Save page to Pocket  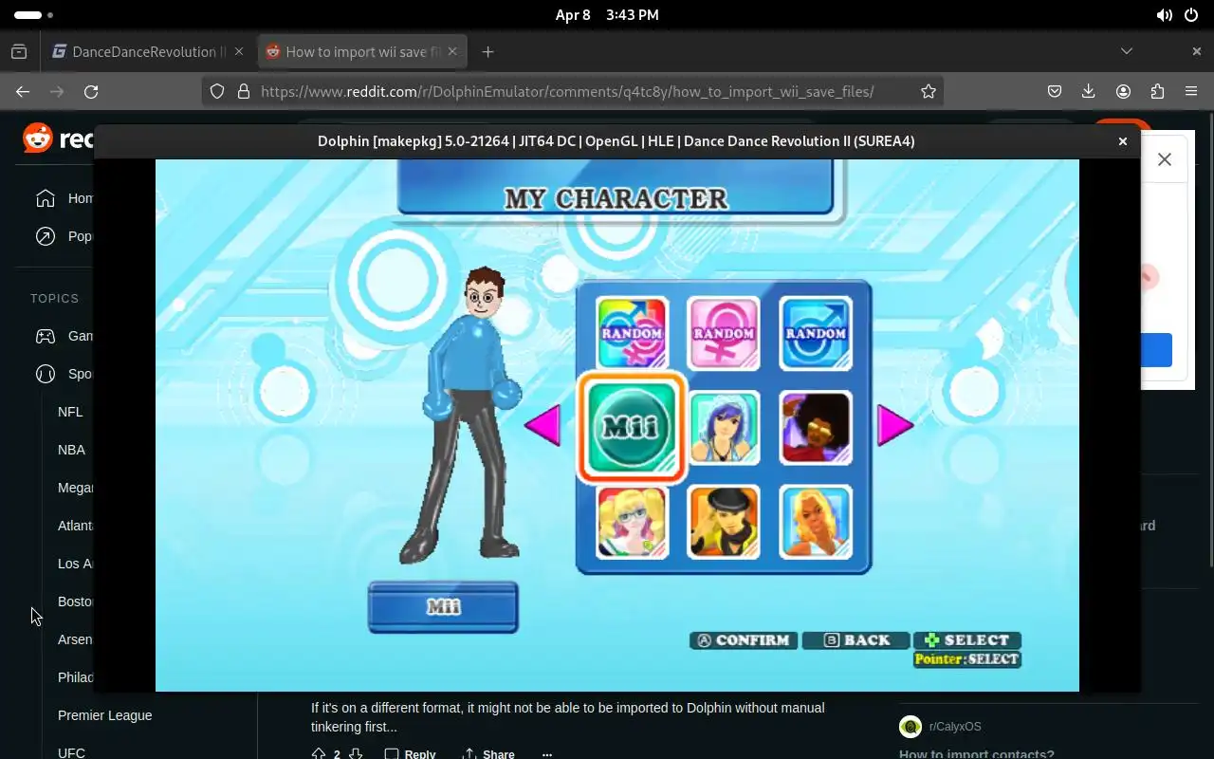coord(1055,91)
